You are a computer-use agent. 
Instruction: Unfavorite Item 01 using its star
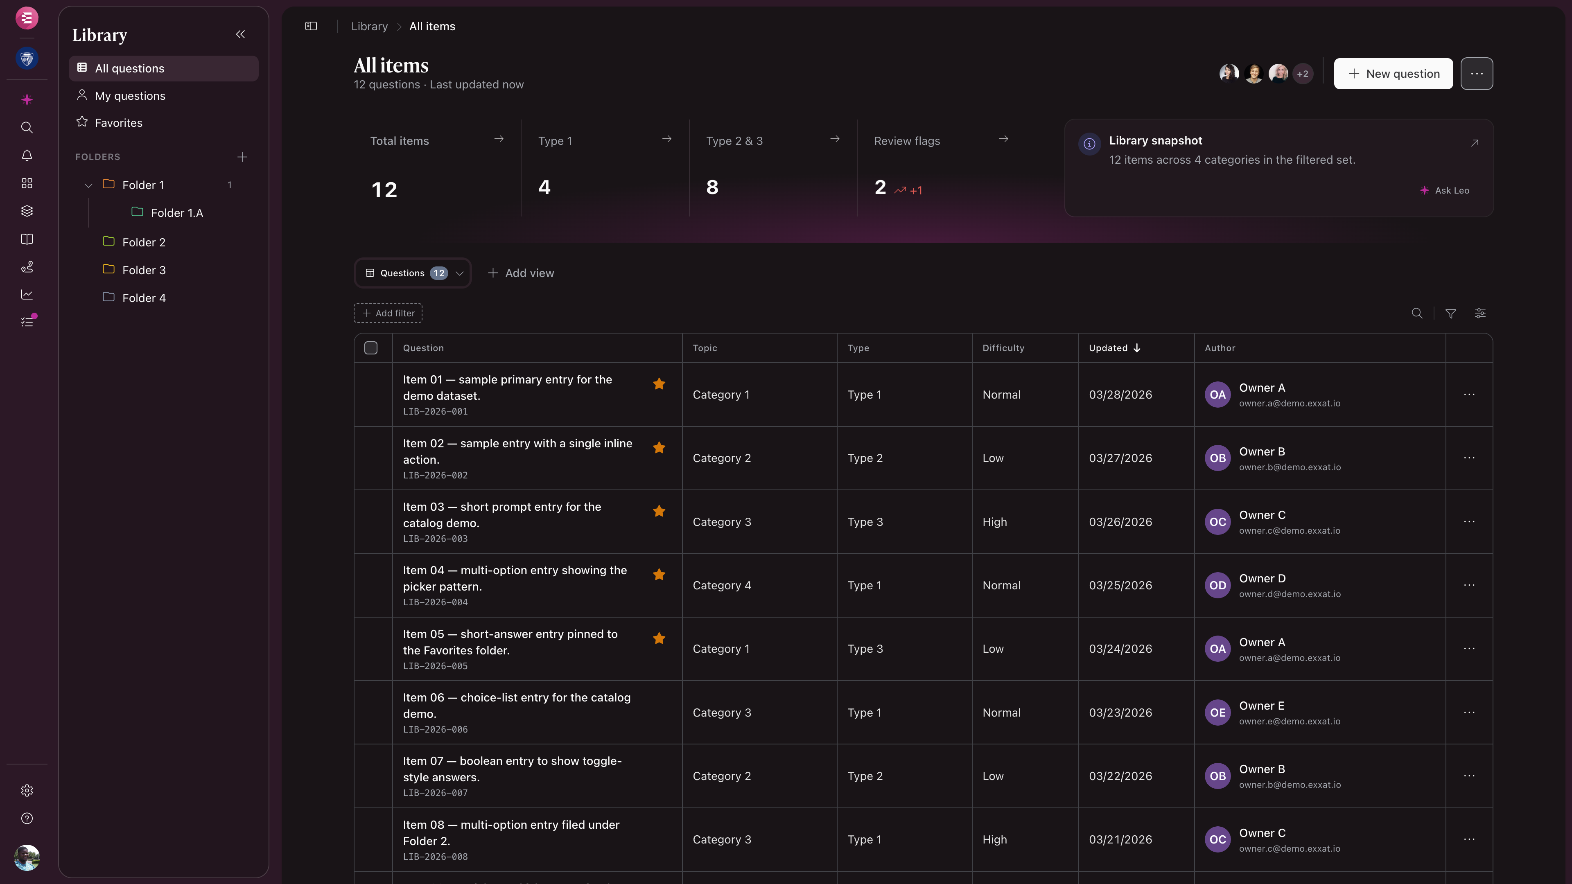coord(659,384)
